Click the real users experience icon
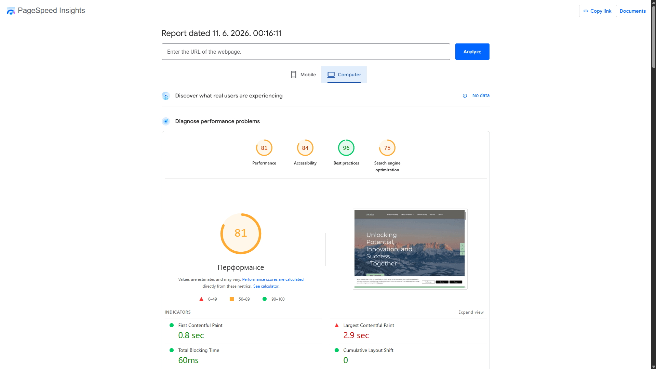656x369 pixels. click(166, 96)
